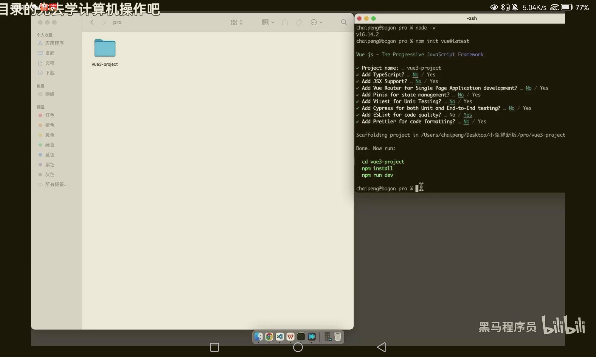Click the 桌面 sidebar item
596x357 pixels.
tap(50, 53)
